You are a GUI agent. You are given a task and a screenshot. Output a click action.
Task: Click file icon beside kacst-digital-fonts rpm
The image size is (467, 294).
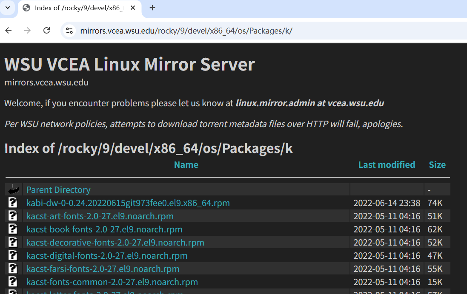pos(13,255)
